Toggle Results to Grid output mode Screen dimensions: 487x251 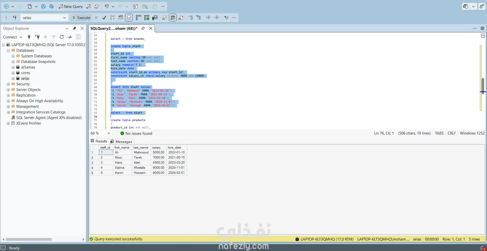[x=173, y=18]
